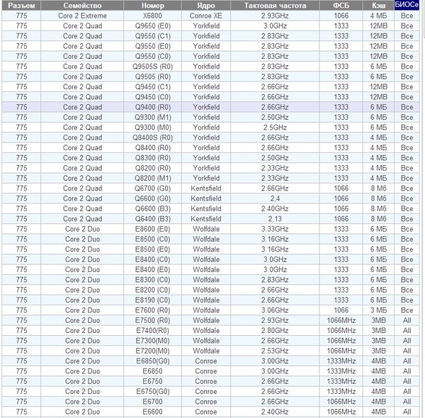The height and width of the screenshot is (418, 425).
Task: Select the E8500 (E0) cell
Action: tap(152, 249)
